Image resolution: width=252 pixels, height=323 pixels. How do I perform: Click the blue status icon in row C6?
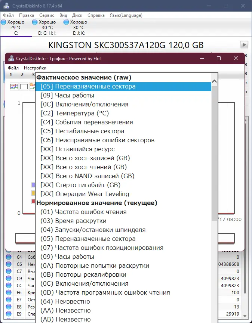coord(9,264)
